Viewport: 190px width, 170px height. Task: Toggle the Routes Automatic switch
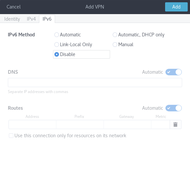click(174, 108)
